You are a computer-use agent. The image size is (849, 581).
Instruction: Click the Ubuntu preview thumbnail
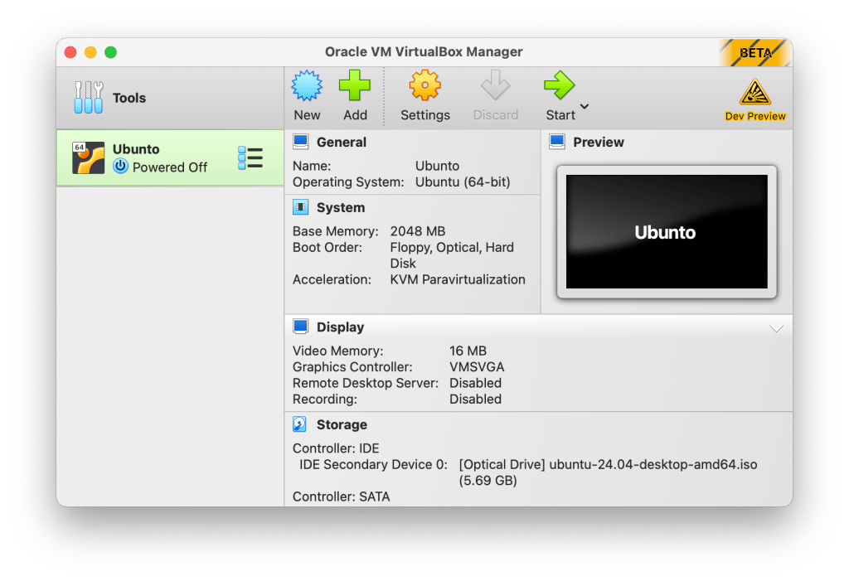coord(666,232)
